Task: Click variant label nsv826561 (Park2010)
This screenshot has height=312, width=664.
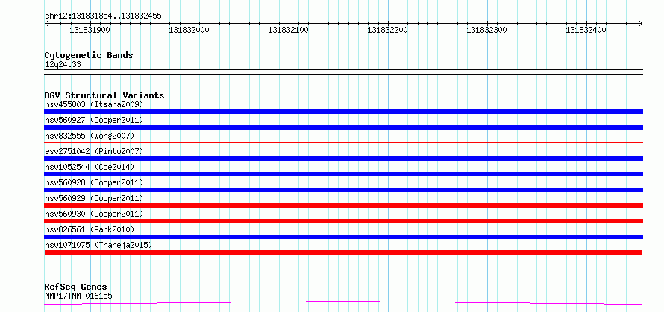Action: 90,229
